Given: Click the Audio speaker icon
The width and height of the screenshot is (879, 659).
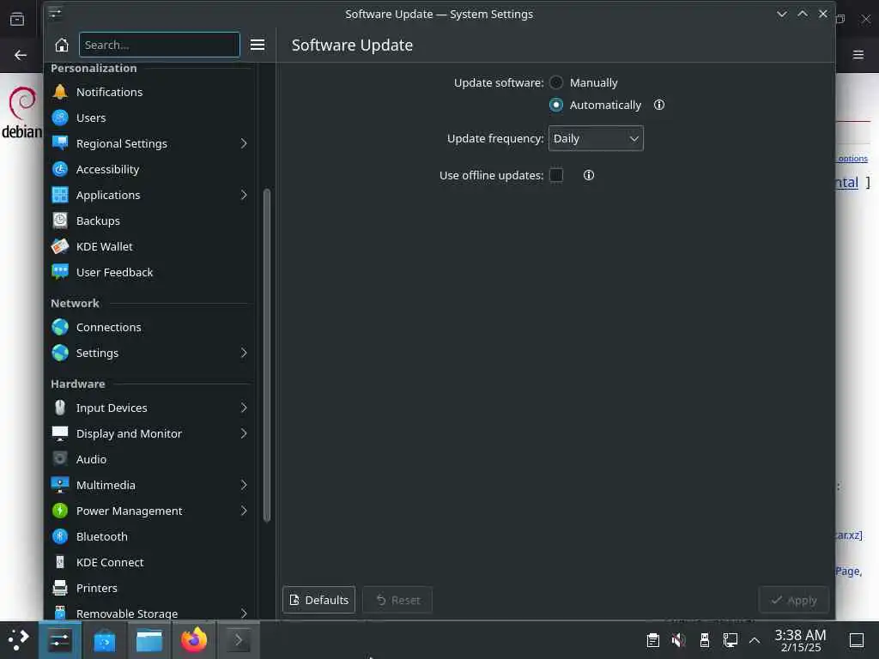Looking at the screenshot, I should pos(60,460).
